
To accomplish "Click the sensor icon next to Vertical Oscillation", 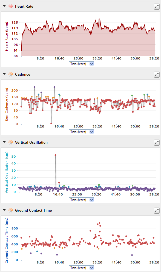I will (x=11, y=142).
